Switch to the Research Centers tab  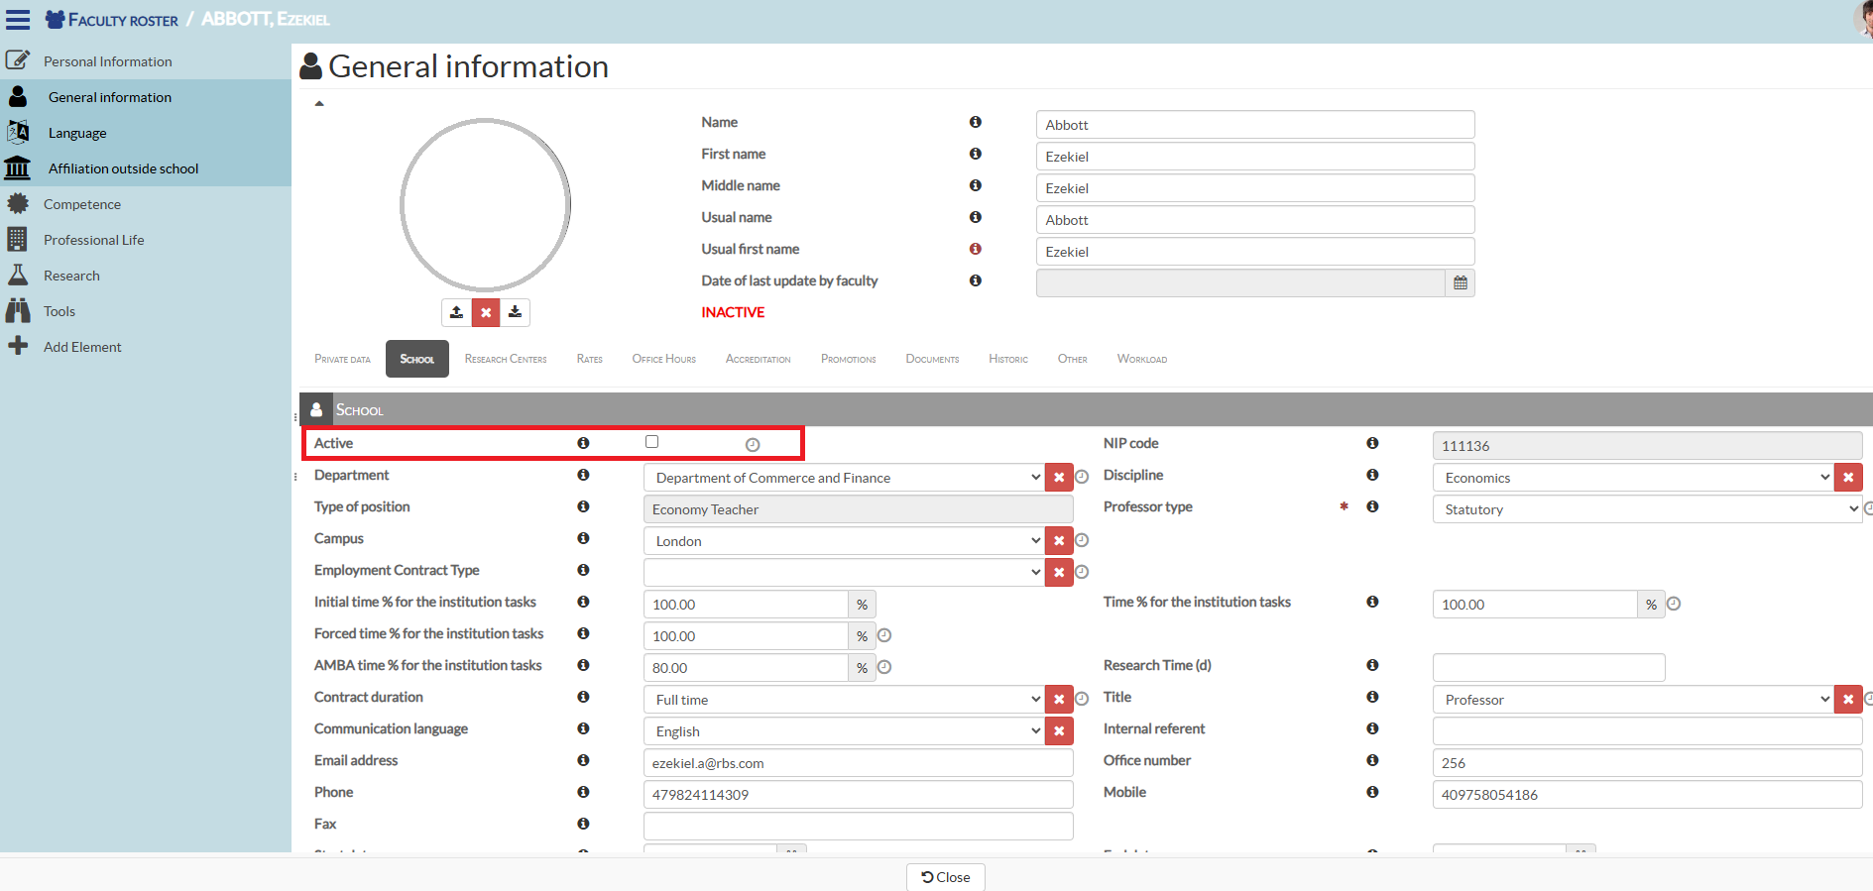[506, 359]
